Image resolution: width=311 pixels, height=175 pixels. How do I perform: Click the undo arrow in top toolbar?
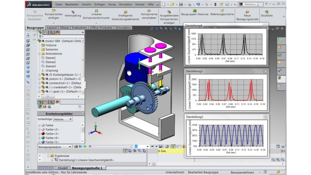click(198, 4)
